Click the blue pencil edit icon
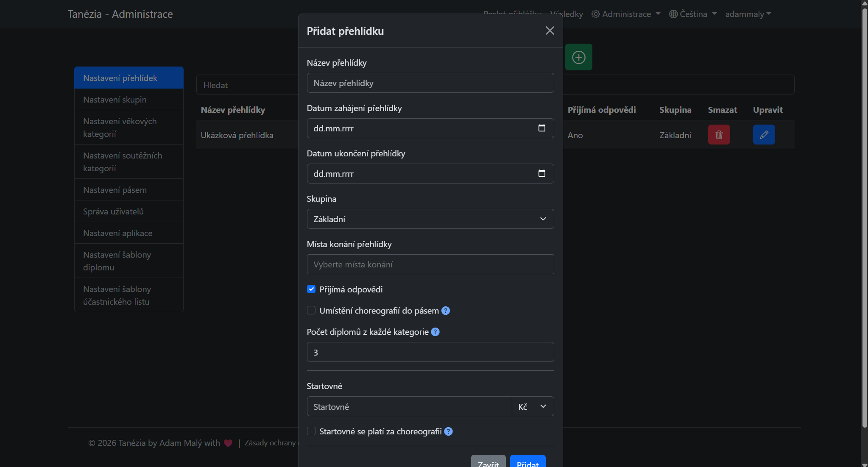The height and width of the screenshot is (467, 868). click(x=764, y=135)
